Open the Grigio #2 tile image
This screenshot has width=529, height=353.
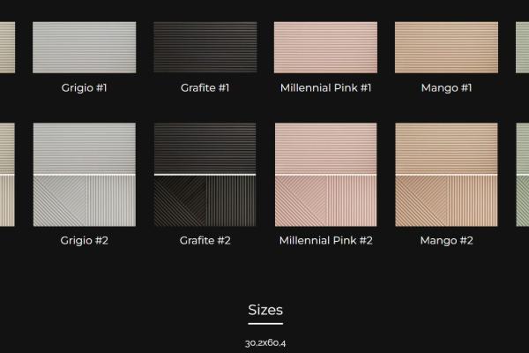coord(85,175)
